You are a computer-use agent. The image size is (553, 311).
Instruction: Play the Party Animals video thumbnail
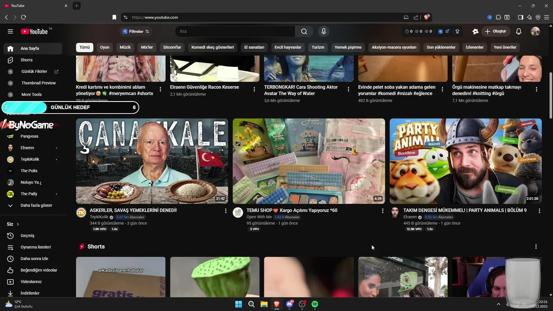466,161
